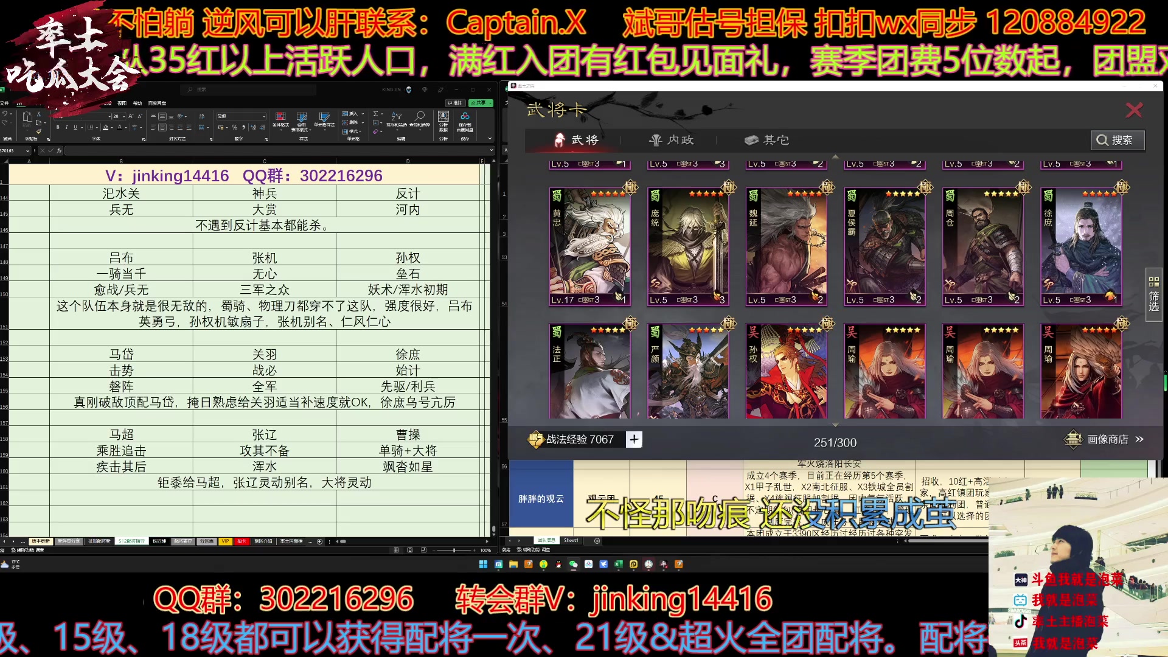Viewport: 1168px width, 657px height.
Task: Switch to the 版本更新 sheet tab
Action: tap(41, 541)
